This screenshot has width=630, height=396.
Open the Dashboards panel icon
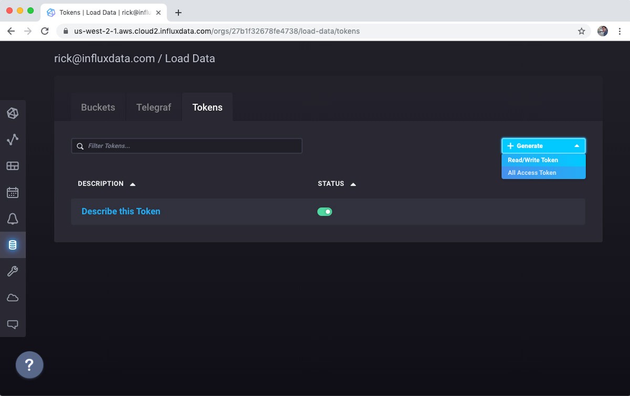[x=13, y=165]
